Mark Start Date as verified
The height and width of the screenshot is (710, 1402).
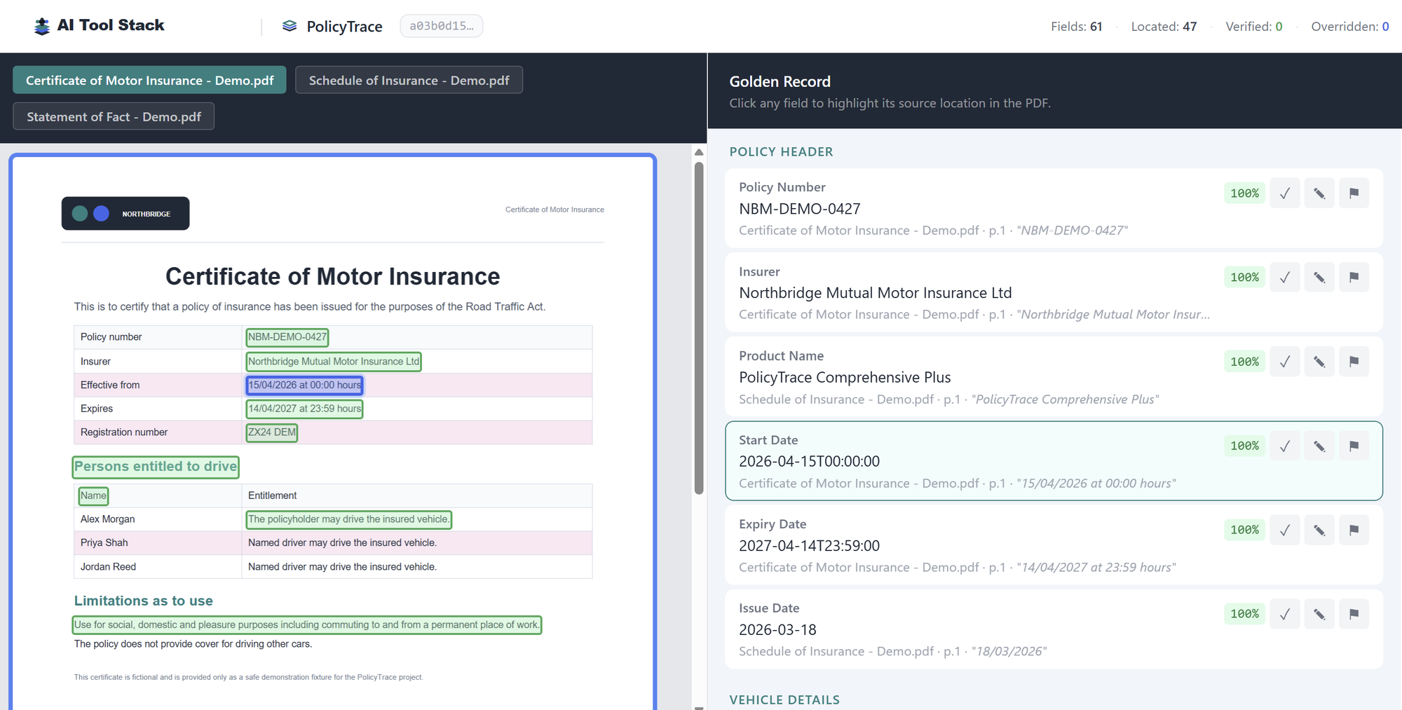click(x=1284, y=446)
